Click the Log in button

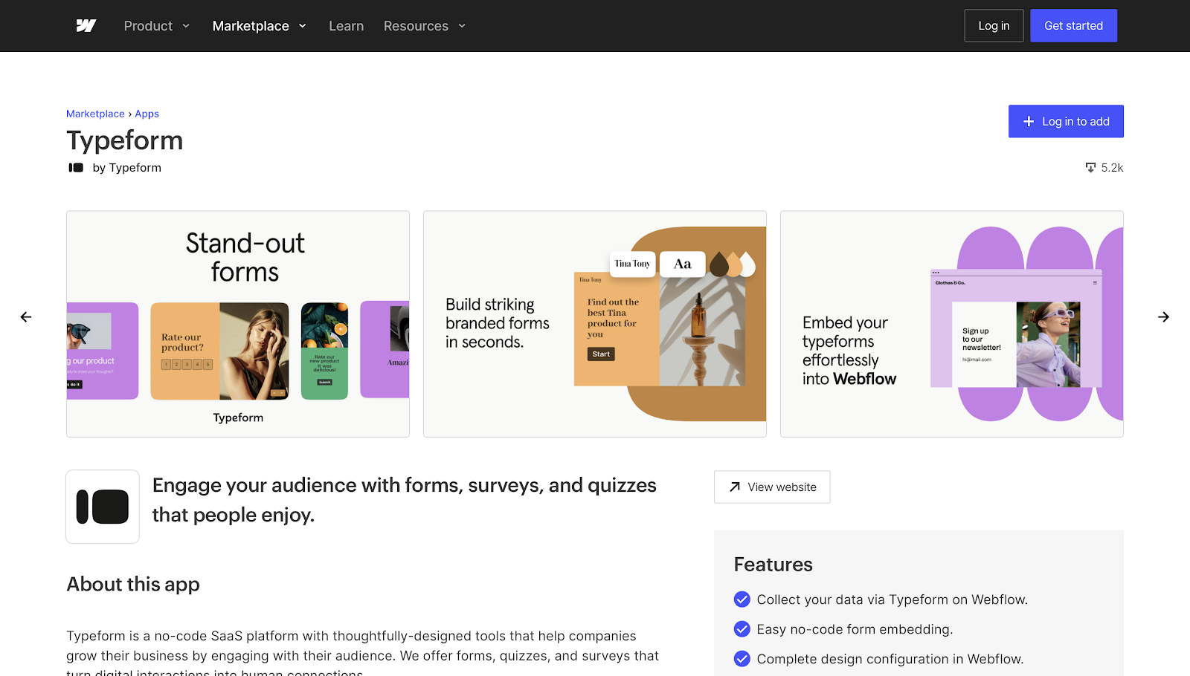click(994, 26)
